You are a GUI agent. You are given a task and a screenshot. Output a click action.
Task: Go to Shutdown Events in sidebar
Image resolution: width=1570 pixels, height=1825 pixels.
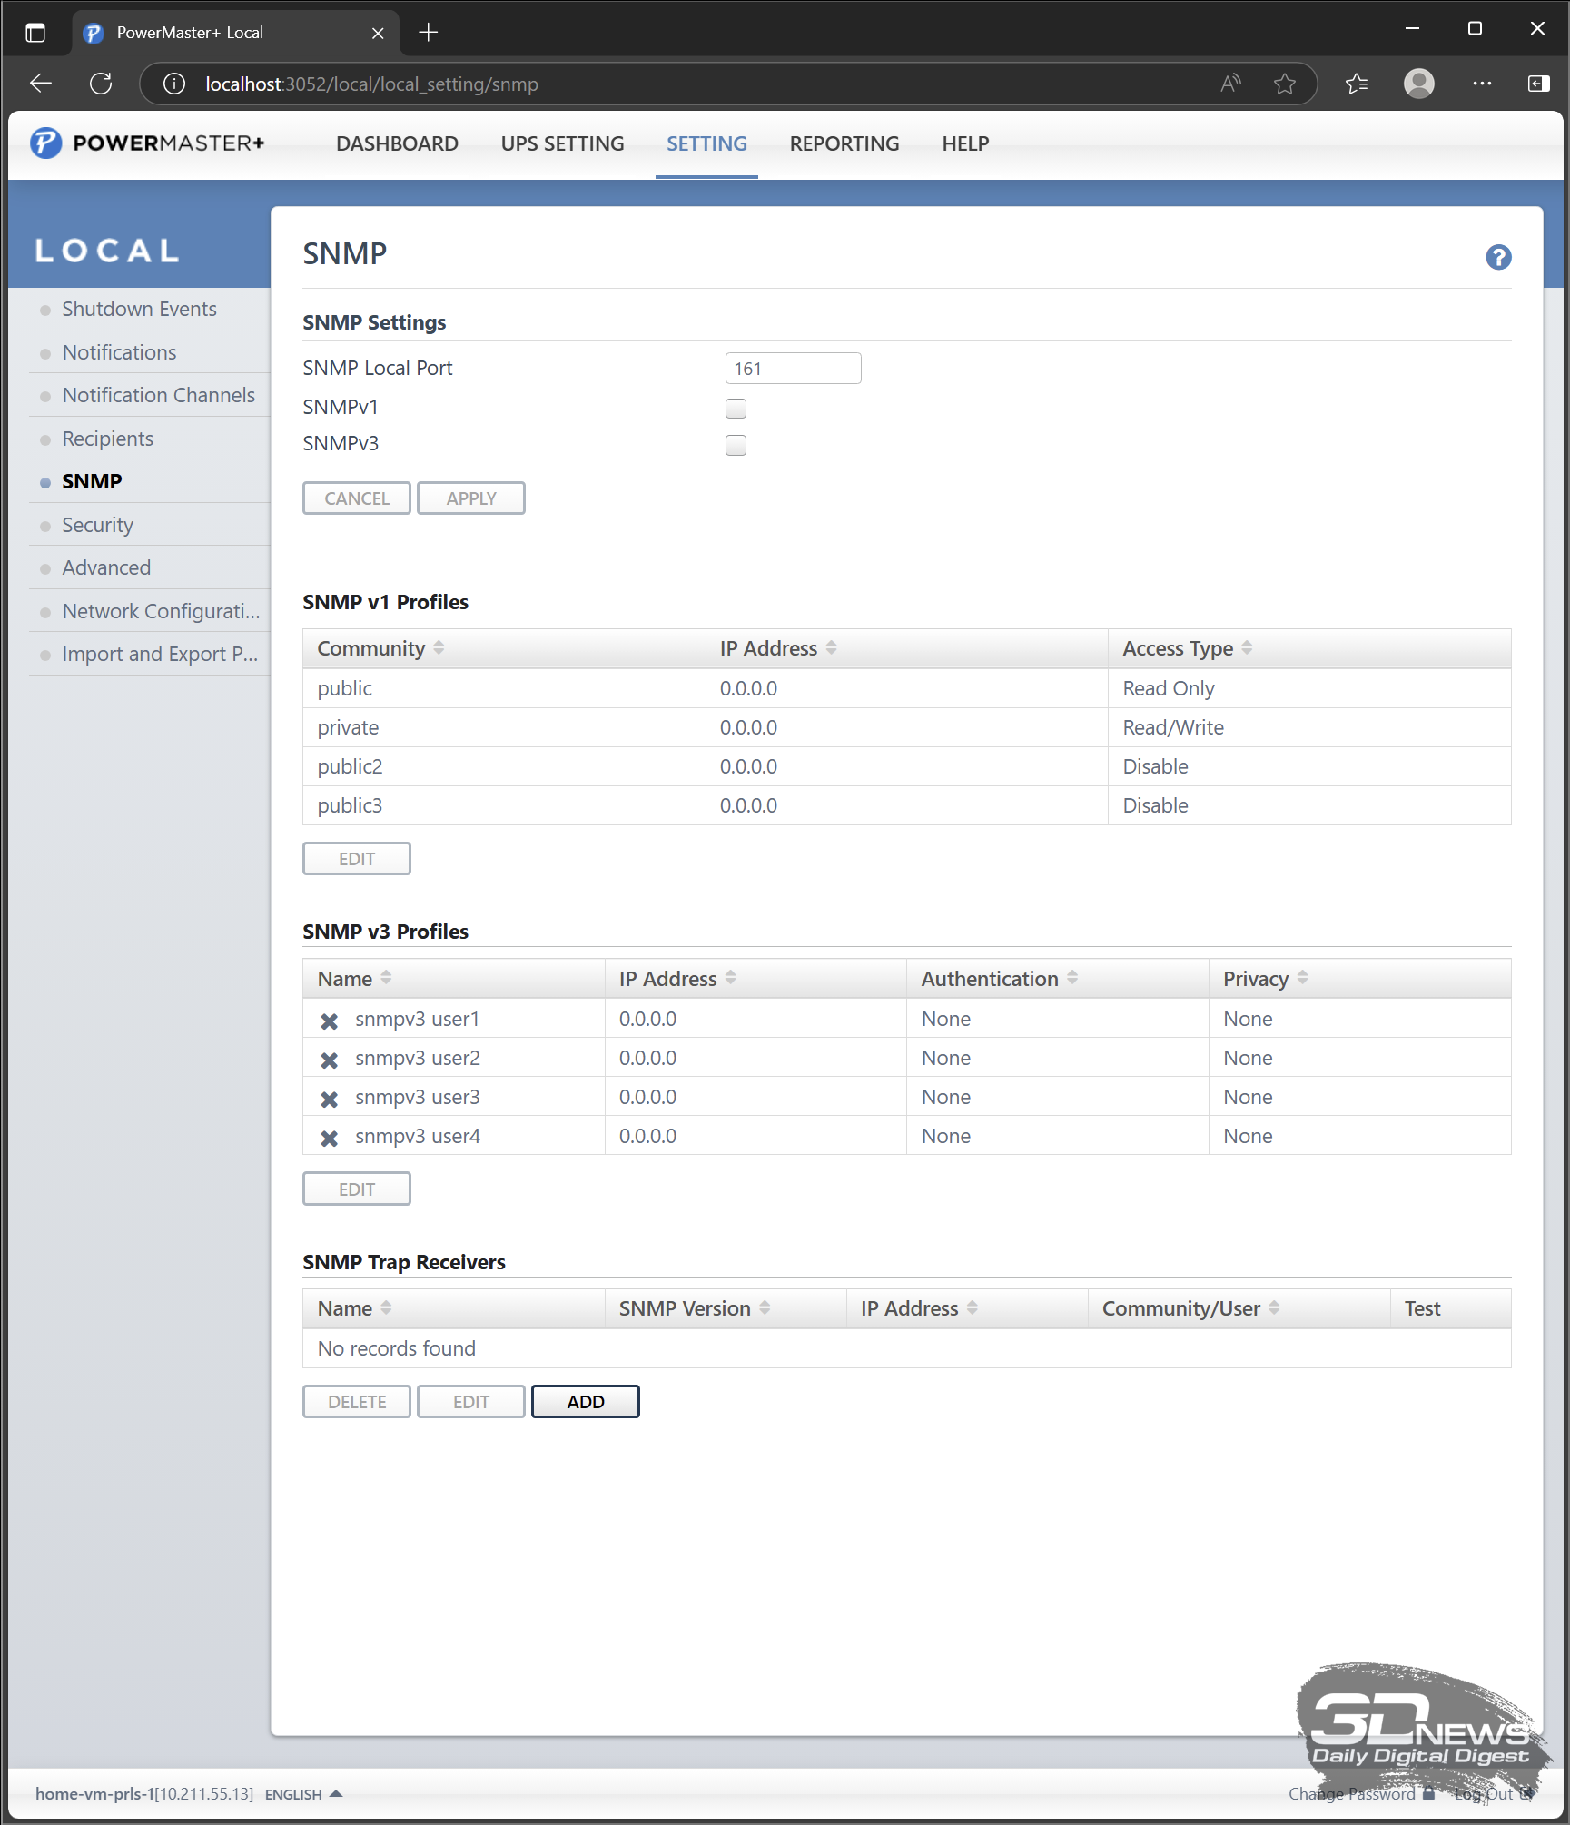pos(139,309)
